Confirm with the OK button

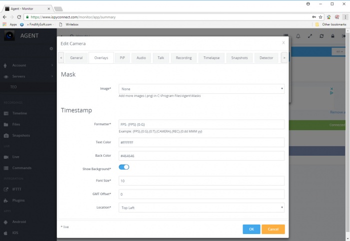point(251,229)
